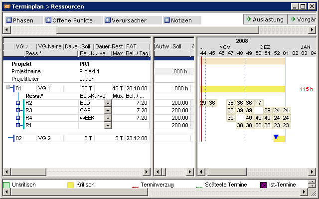Click left scroll arrow of table pane

[x=6, y=172]
